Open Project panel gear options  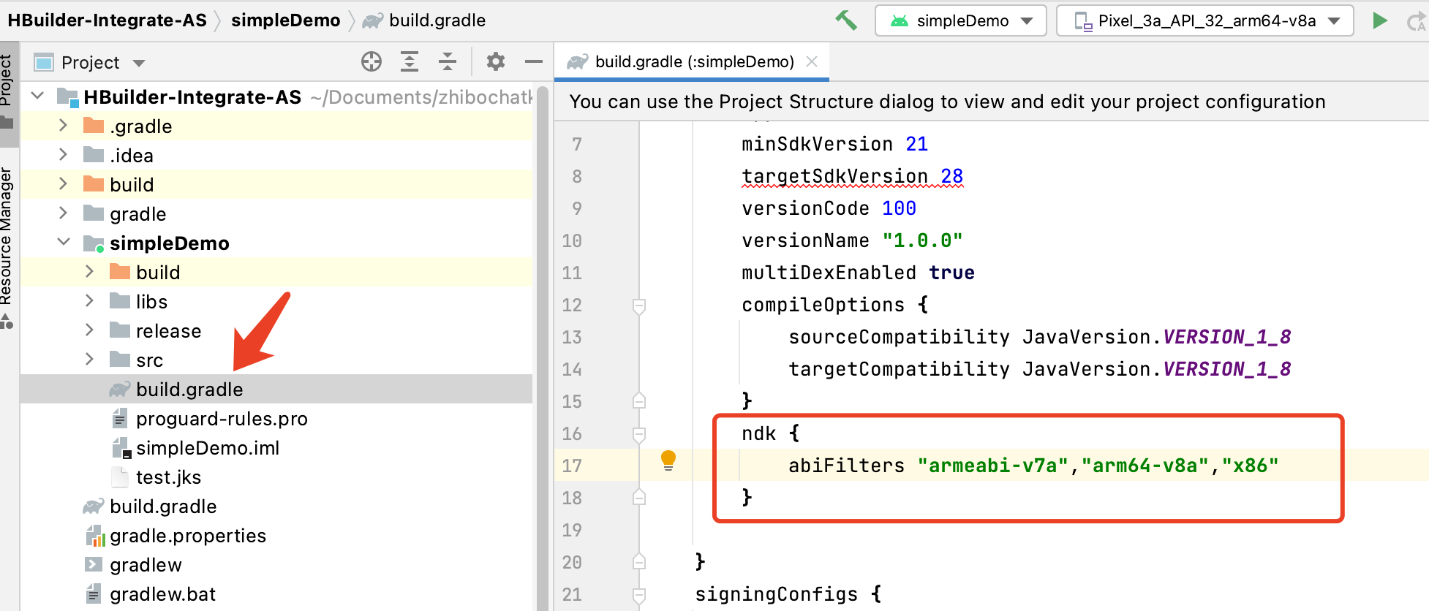point(496,62)
